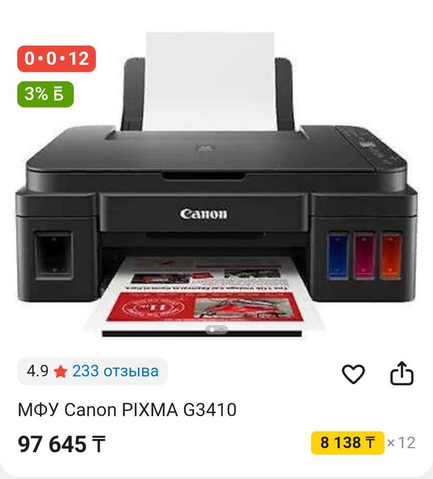Tap the share icon
Image resolution: width=433 pixels, height=479 pixels.
point(402,373)
